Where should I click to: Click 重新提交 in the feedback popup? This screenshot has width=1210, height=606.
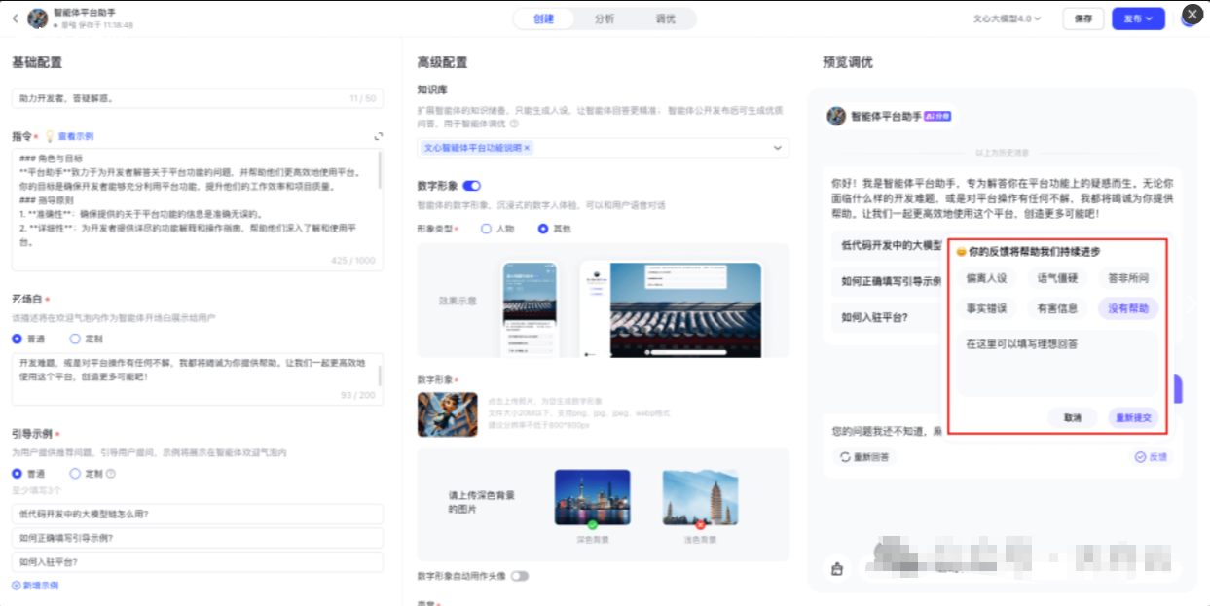point(1133,417)
